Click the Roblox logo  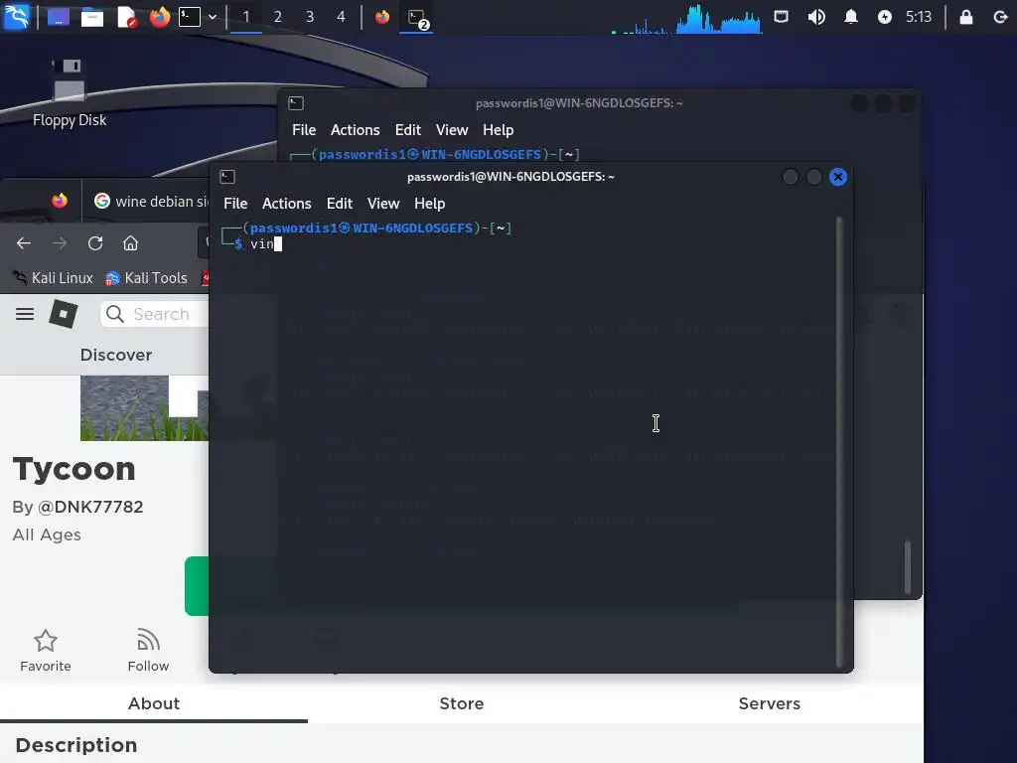click(x=64, y=315)
